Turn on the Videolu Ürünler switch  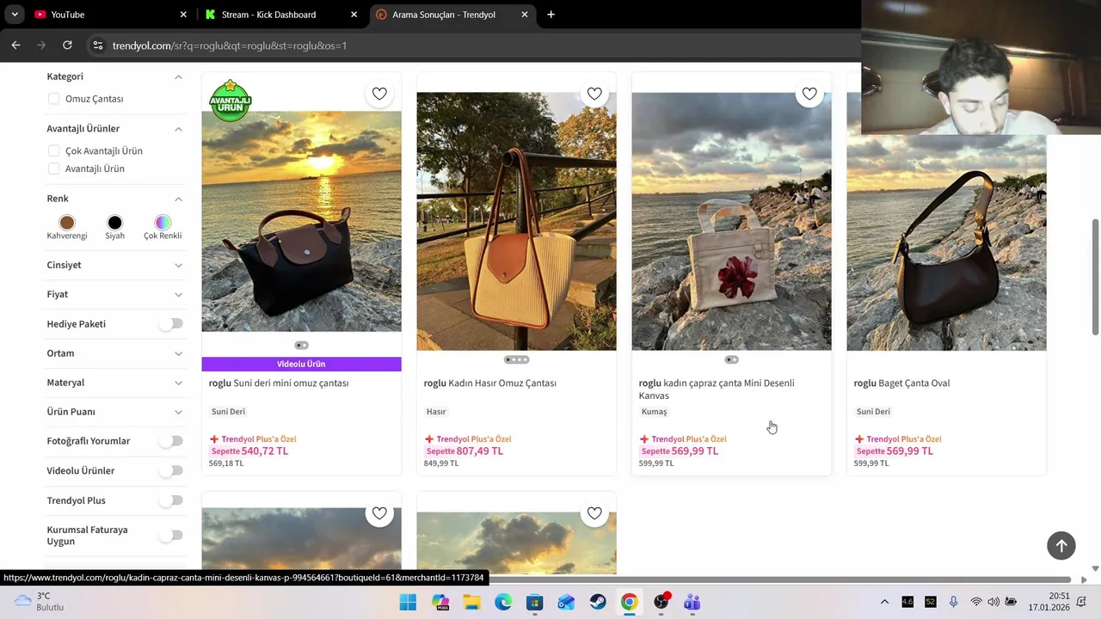[172, 470]
